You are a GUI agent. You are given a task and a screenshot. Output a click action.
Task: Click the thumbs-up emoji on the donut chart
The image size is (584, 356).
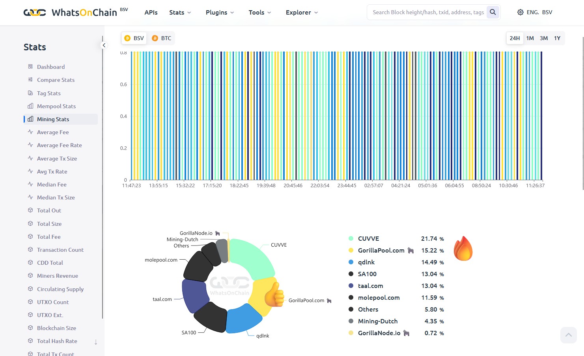274,295
